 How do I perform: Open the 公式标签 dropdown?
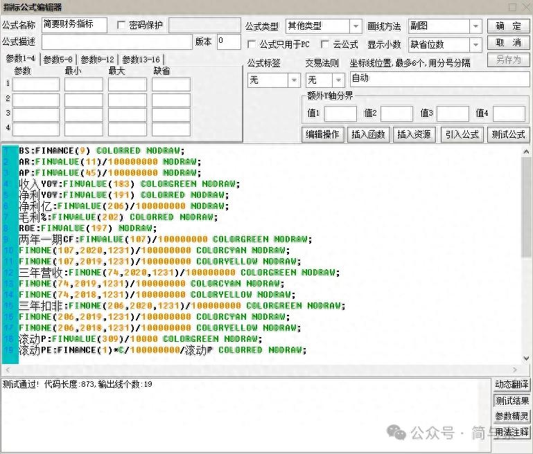[x=294, y=80]
